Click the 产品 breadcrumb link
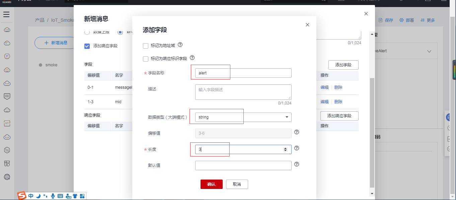 click(x=40, y=20)
